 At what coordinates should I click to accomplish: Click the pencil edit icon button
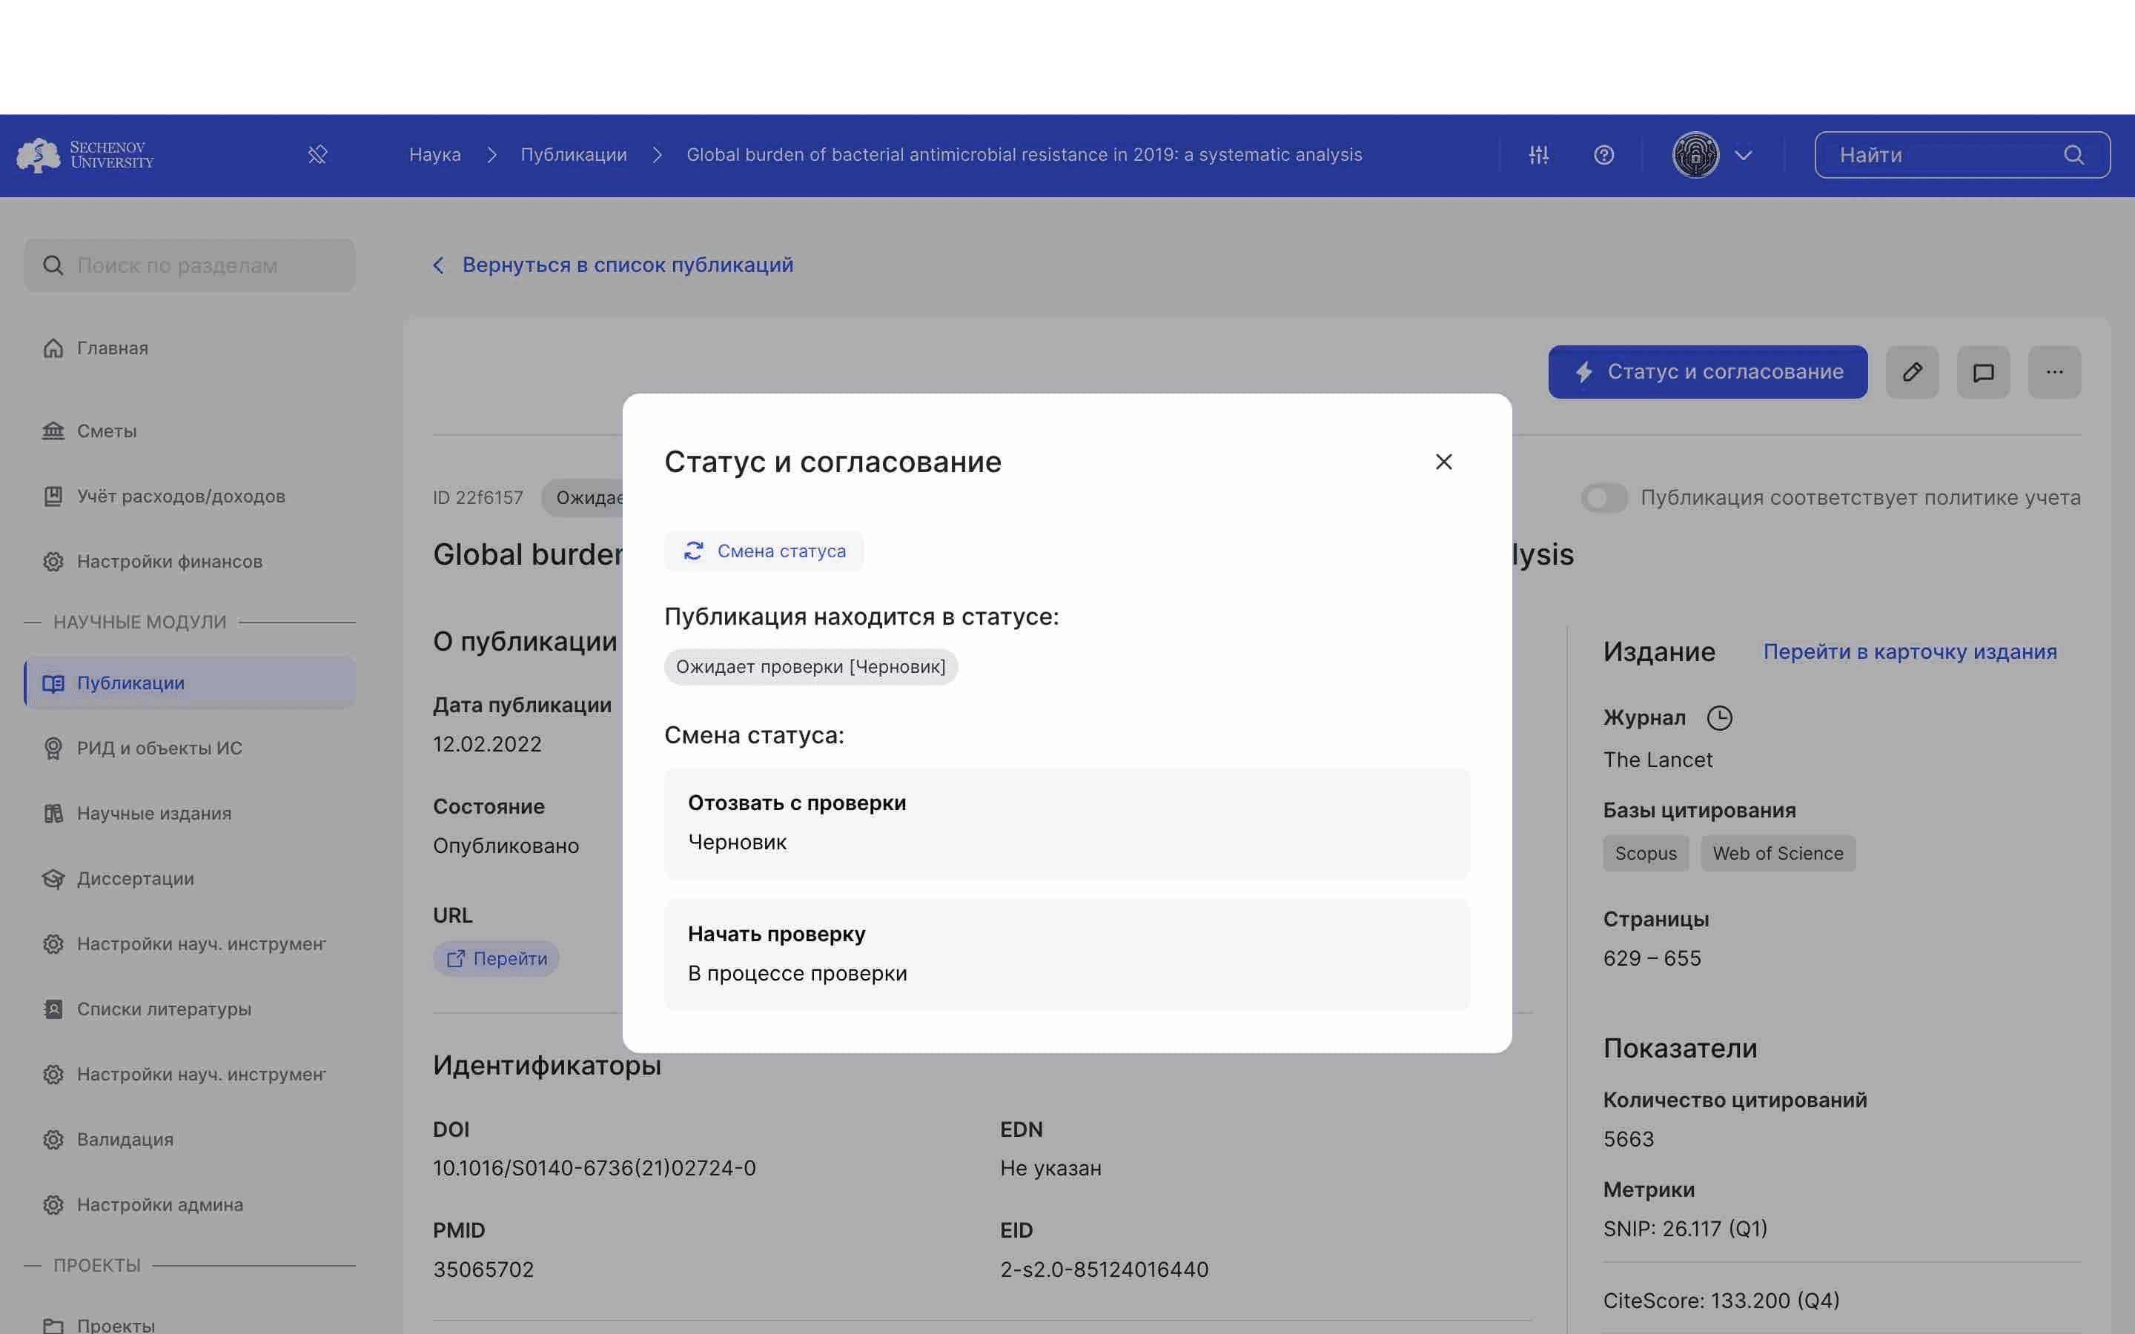click(1912, 372)
